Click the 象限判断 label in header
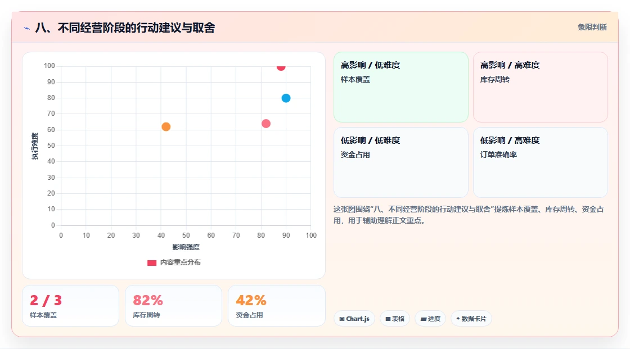Viewport: 630px width, 349px height. pyautogui.click(x=592, y=28)
